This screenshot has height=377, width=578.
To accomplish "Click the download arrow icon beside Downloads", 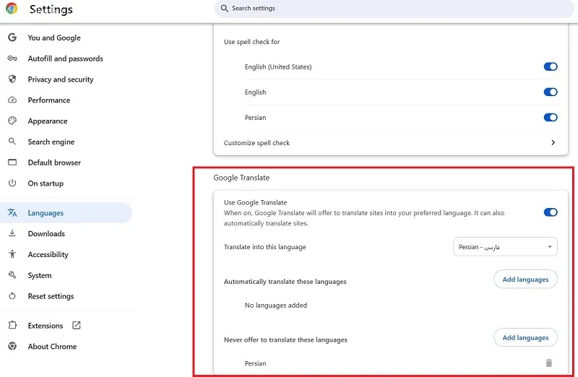I will coord(12,233).
